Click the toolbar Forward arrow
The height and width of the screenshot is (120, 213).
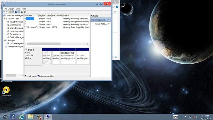(7, 12)
